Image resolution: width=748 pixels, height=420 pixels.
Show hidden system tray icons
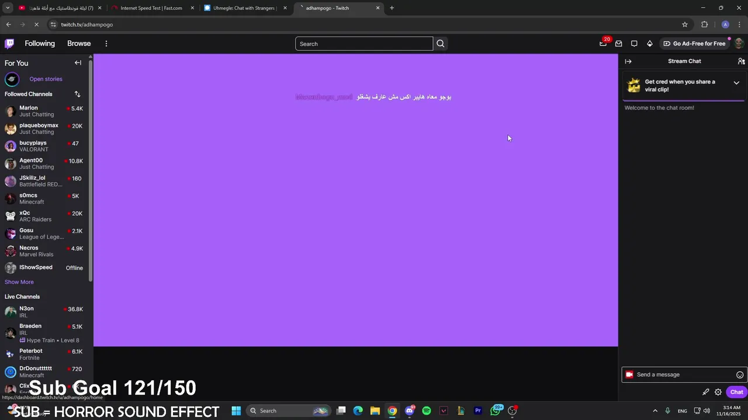[654, 411]
